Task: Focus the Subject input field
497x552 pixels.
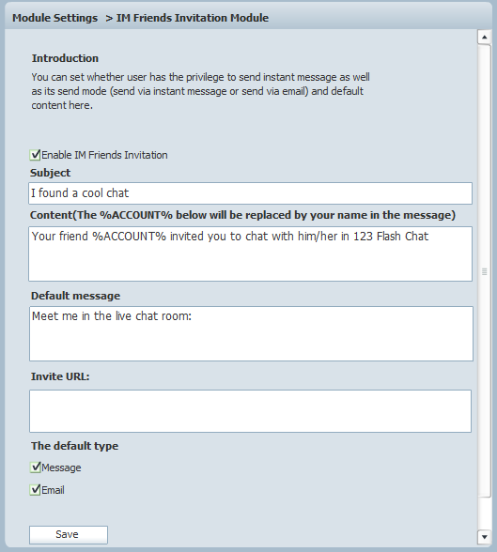Action: tap(250, 193)
